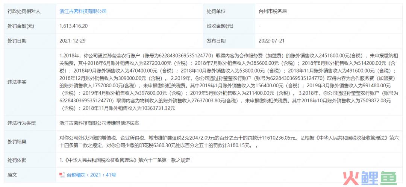Click the 违法事实 row label
Image resolution: width=406 pixels, height=187 pixels.
tap(17, 82)
